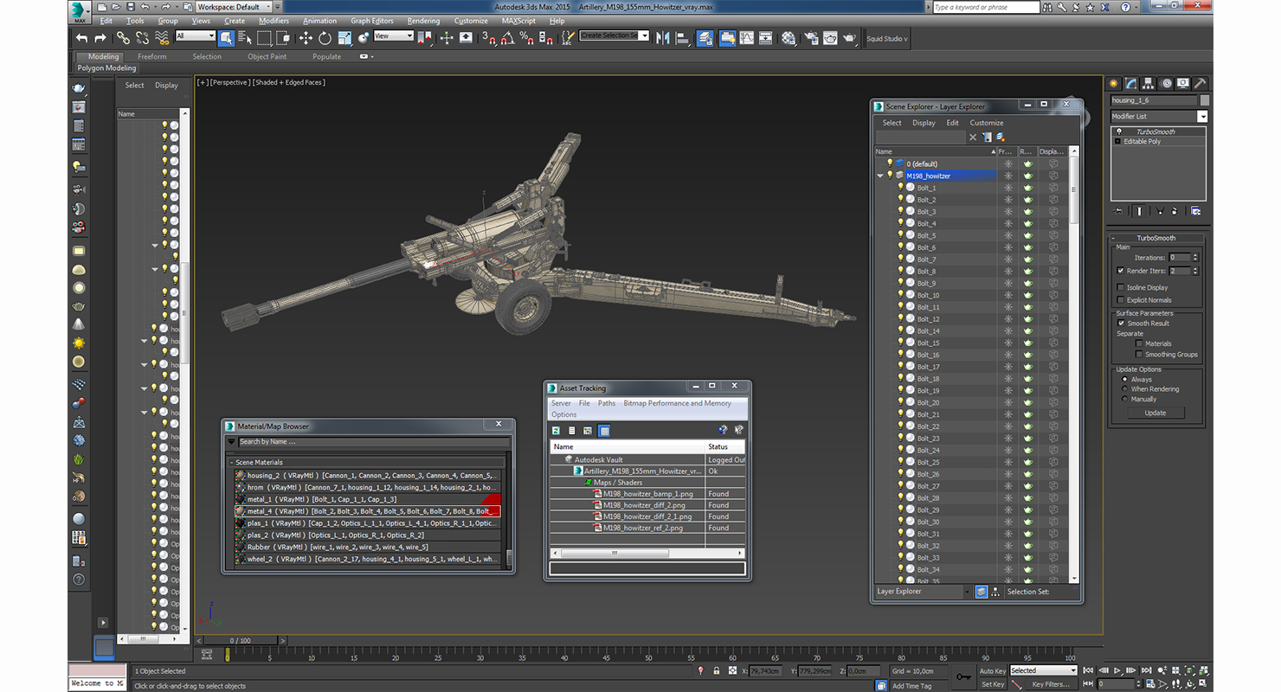Enable Separate by Materials checkbox
This screenshot has width=1281, height=692.
1139,343
